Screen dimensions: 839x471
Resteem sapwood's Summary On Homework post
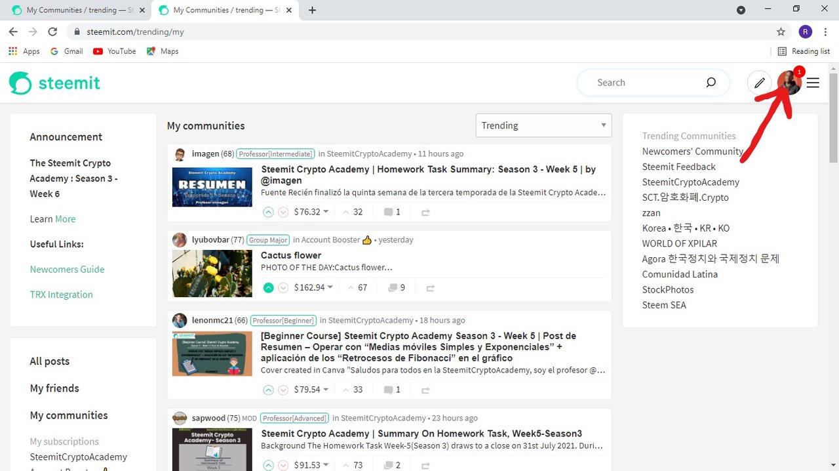pos(426,465)
